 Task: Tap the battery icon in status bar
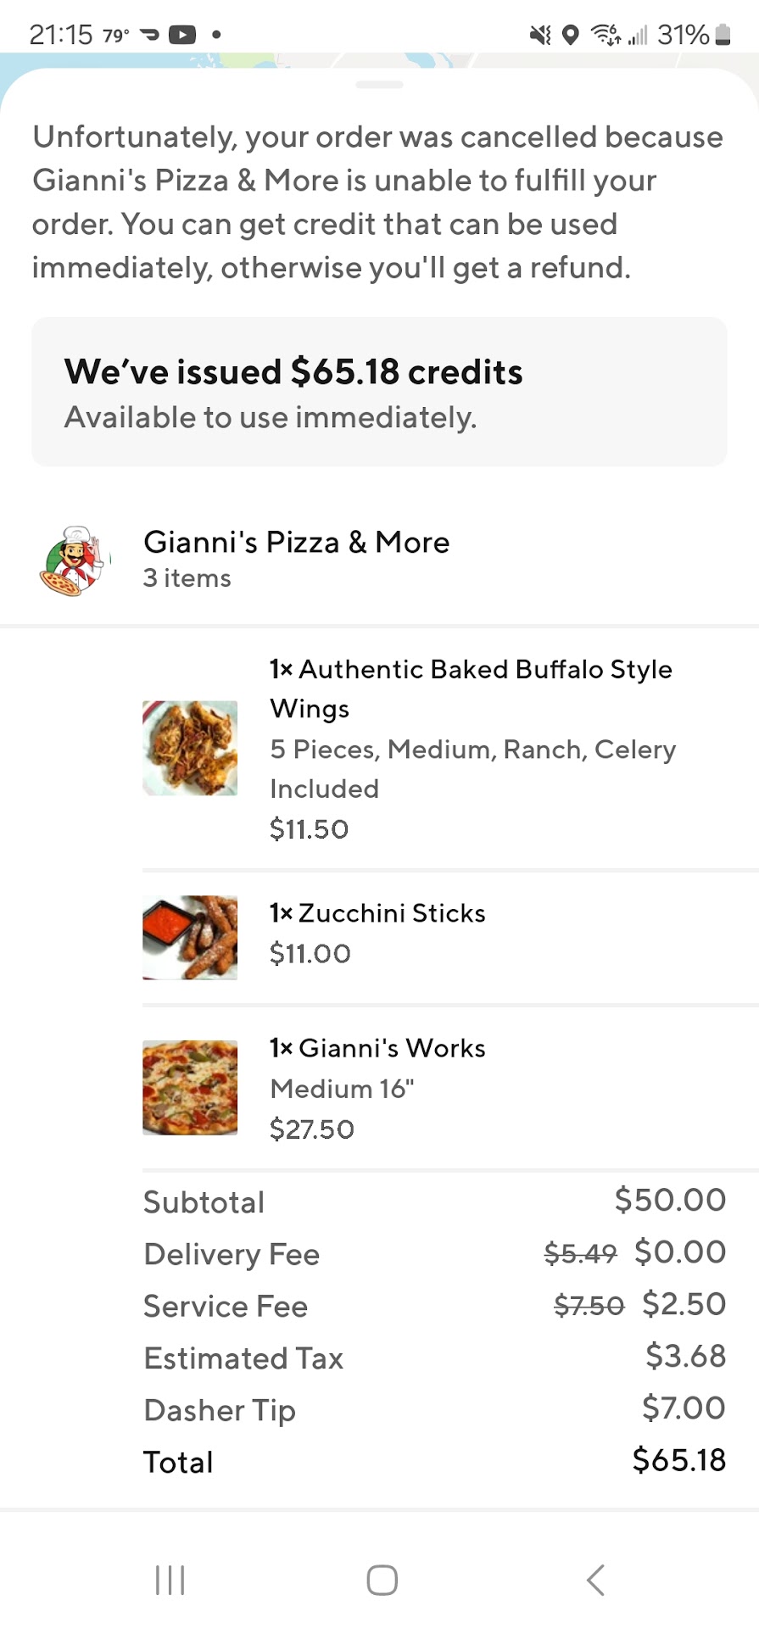(x=723, y=35)
